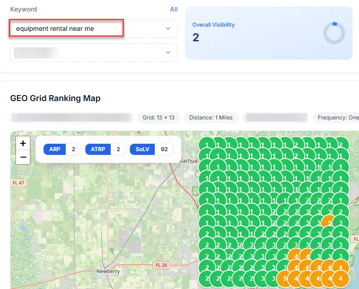This screenshot has width=359, height=289.
Task: Click the 'Newberry' map label
Action: 108,272
